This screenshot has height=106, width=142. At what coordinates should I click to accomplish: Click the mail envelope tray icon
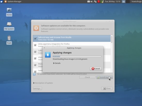pos(89,2)
